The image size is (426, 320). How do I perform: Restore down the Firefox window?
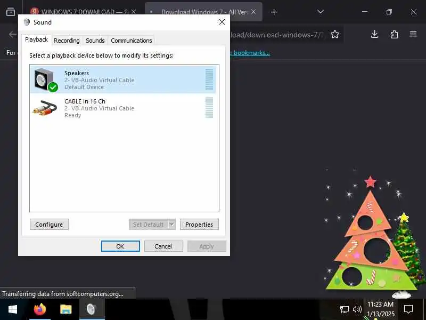click(x=389, y=12)
